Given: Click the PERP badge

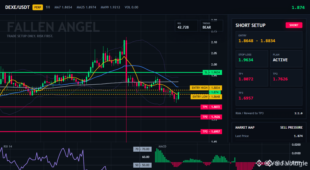Looking at the screenshot, I should [38, 7].
